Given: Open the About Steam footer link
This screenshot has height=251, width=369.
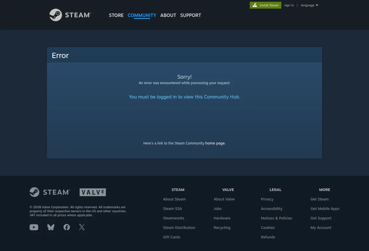Looking at the screenshot, I should pyautogui.click(x=174, y=199).
